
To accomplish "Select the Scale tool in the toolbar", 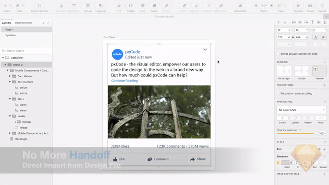I will pos(154,5).
